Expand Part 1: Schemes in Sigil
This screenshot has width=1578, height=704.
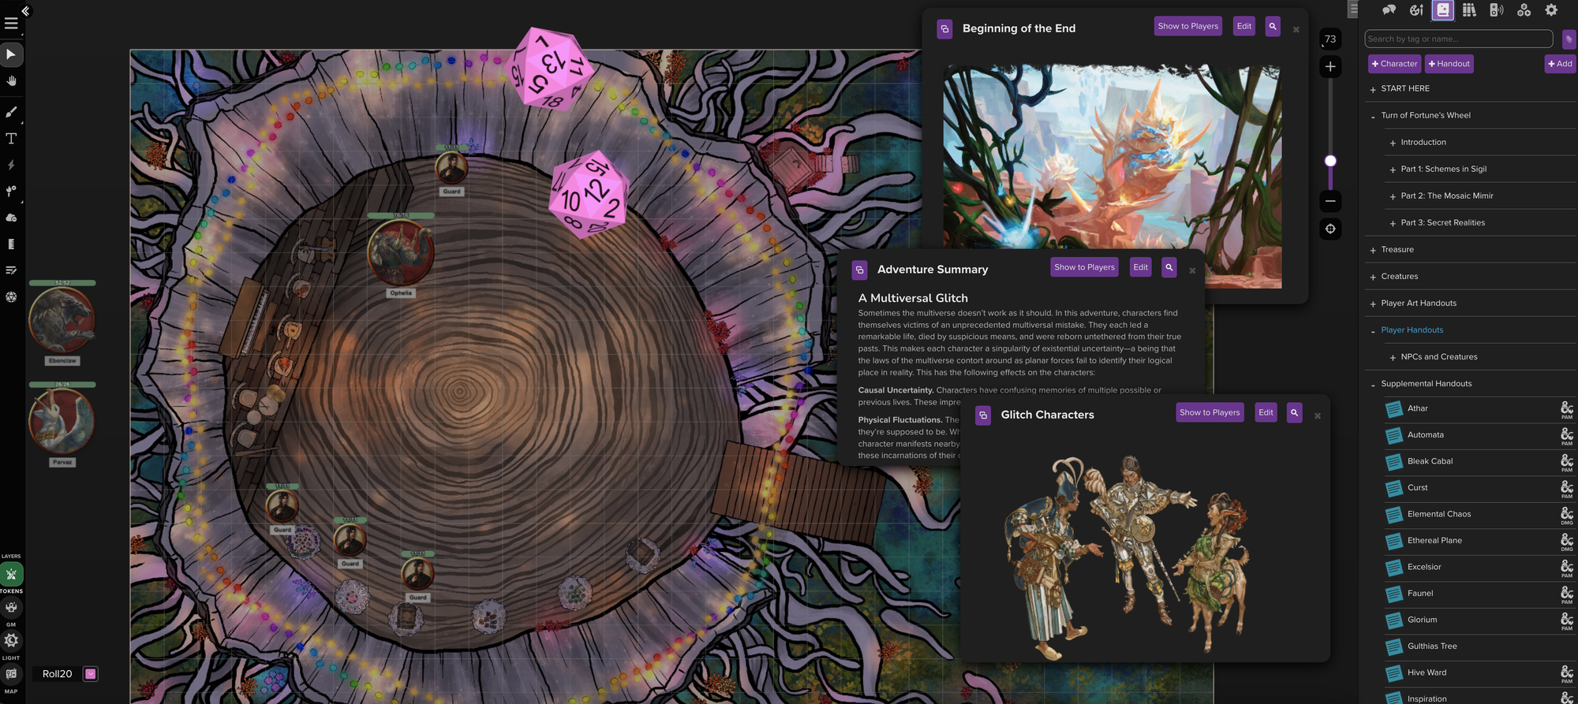pyautogui.click(x=1393, y=169)
